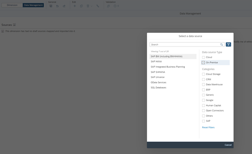Click the save icon under General

pos(51,6)
